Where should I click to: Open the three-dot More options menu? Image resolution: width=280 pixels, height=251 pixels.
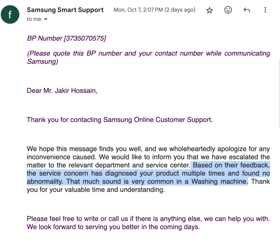pos(265,10)
